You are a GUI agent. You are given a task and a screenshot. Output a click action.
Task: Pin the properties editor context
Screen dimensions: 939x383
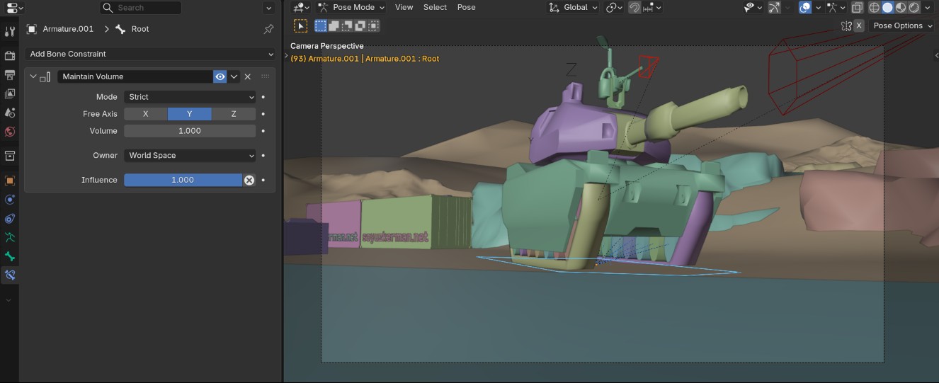pos(268,29)
